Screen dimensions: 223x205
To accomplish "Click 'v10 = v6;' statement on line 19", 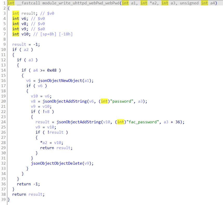I will (41, 96).
